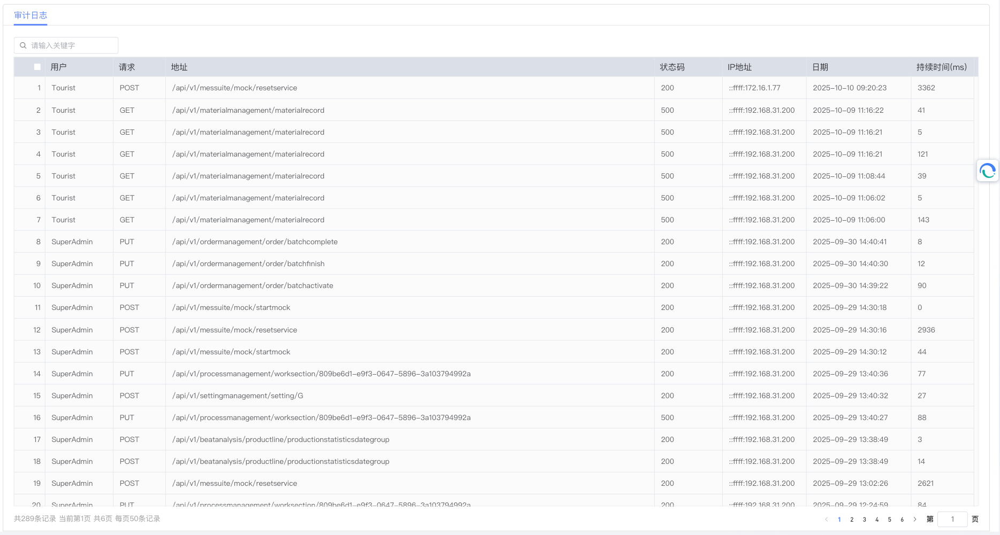Open the floating assistant icon at right edge
Screen dimensions: 1000x535
click(x=987, y=171)
